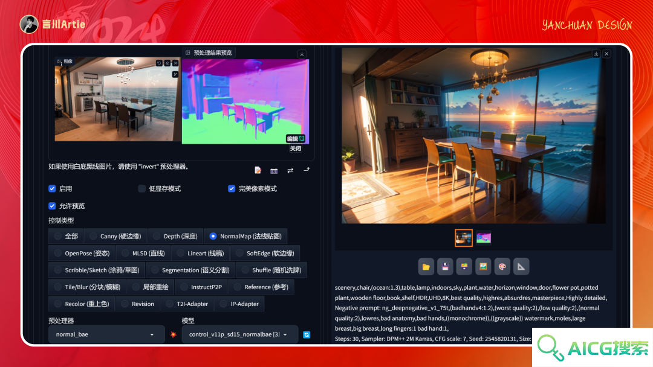Click the 控制类型 section label
The image size is (653, 367).
pos(61,220)
